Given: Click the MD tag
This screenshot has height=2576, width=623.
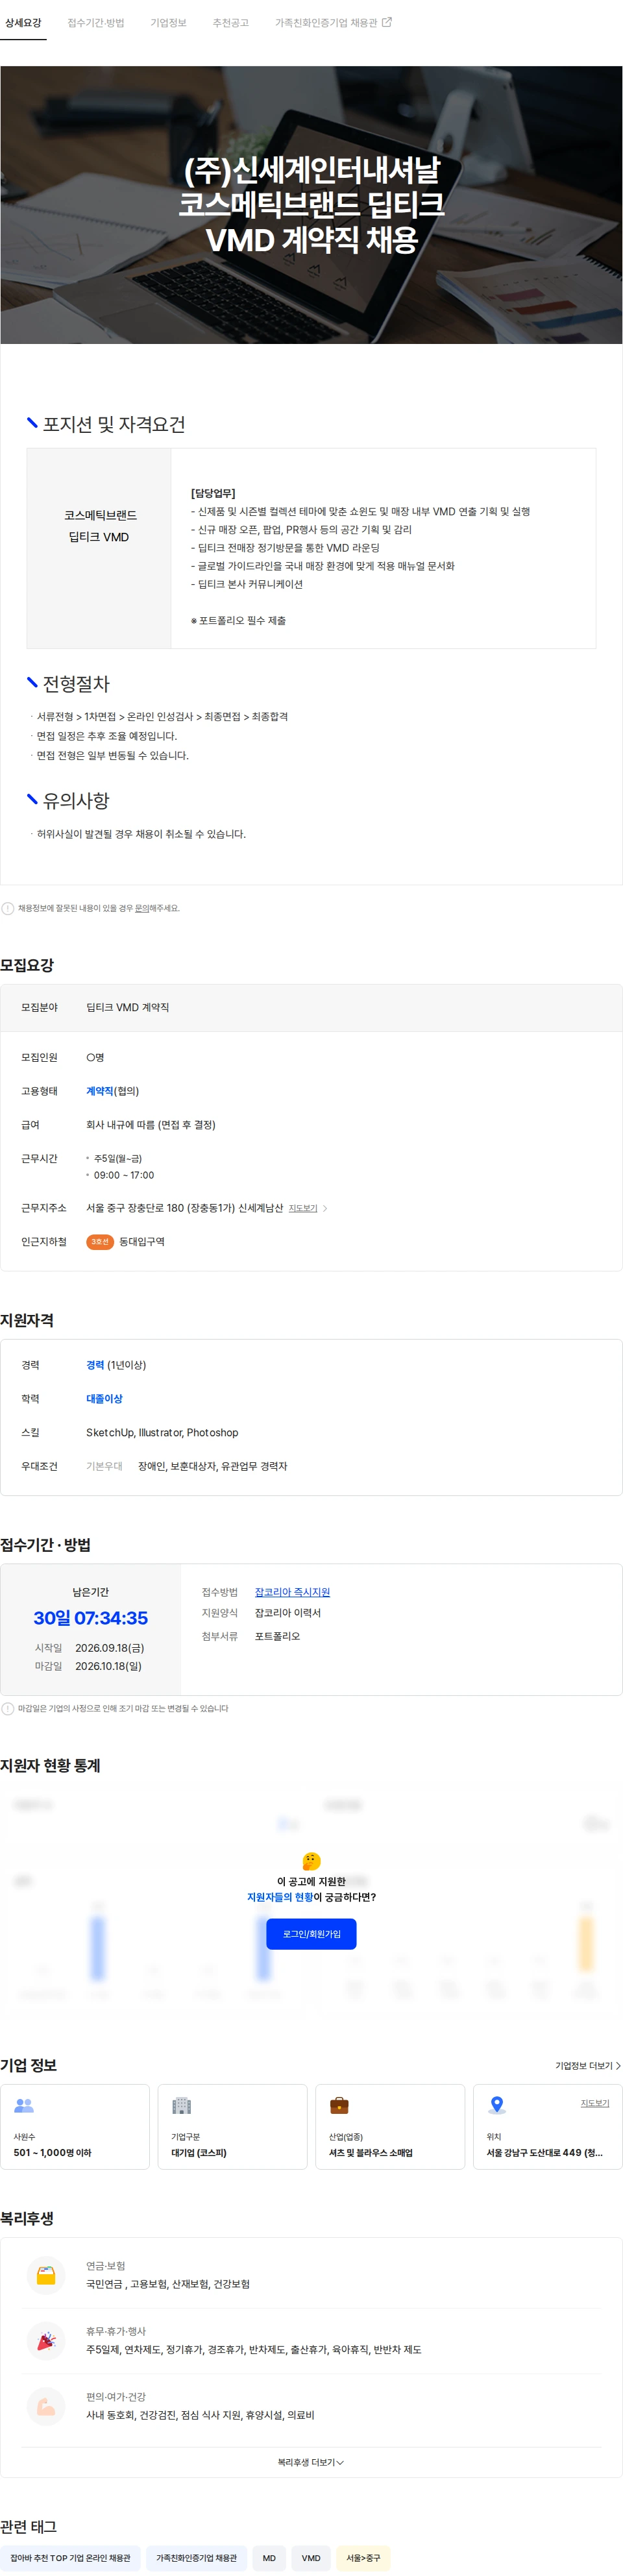Looking at the screenshot, I should point(269,2558).
